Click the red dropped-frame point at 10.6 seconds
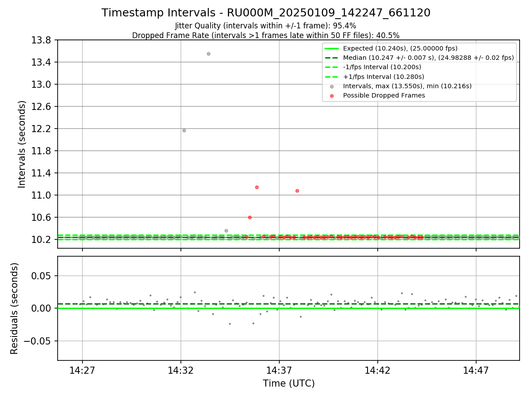Image resolution: width=532 pixels, height=399 pixels. pos(250,217)
